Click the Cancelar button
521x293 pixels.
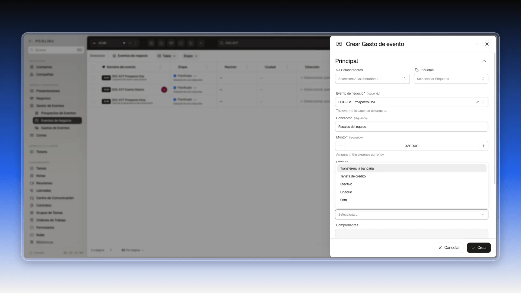point(449,248)
